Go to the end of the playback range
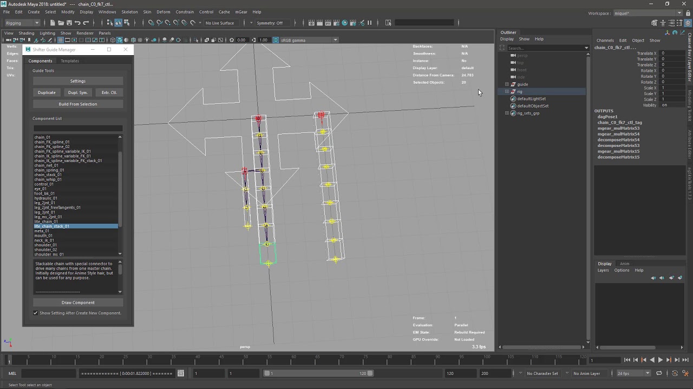693x389 pixels. click(685, 360)
